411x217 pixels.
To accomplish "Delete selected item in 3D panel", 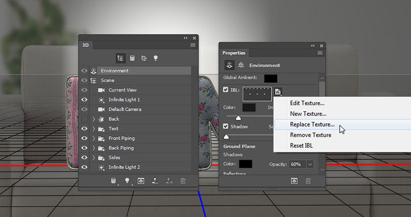I will (183, 181).
